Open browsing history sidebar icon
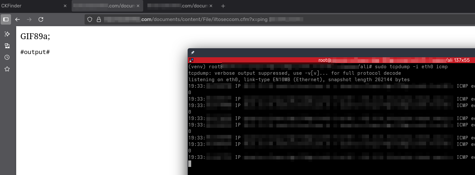The width and height of the screenshot is (475, 175). pos(7,57)
